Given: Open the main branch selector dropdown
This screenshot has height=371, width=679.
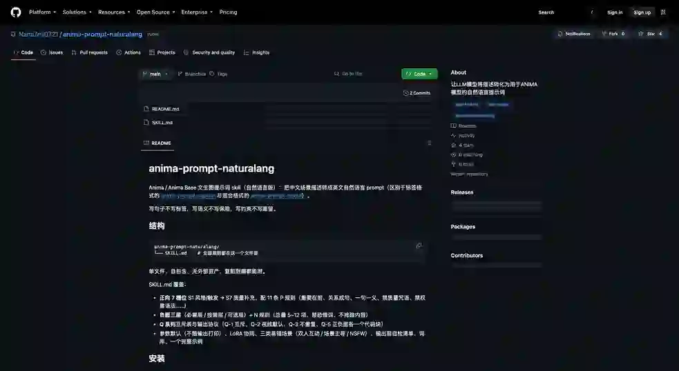Looking at the screenshot, I should click(x=155, y=74).
